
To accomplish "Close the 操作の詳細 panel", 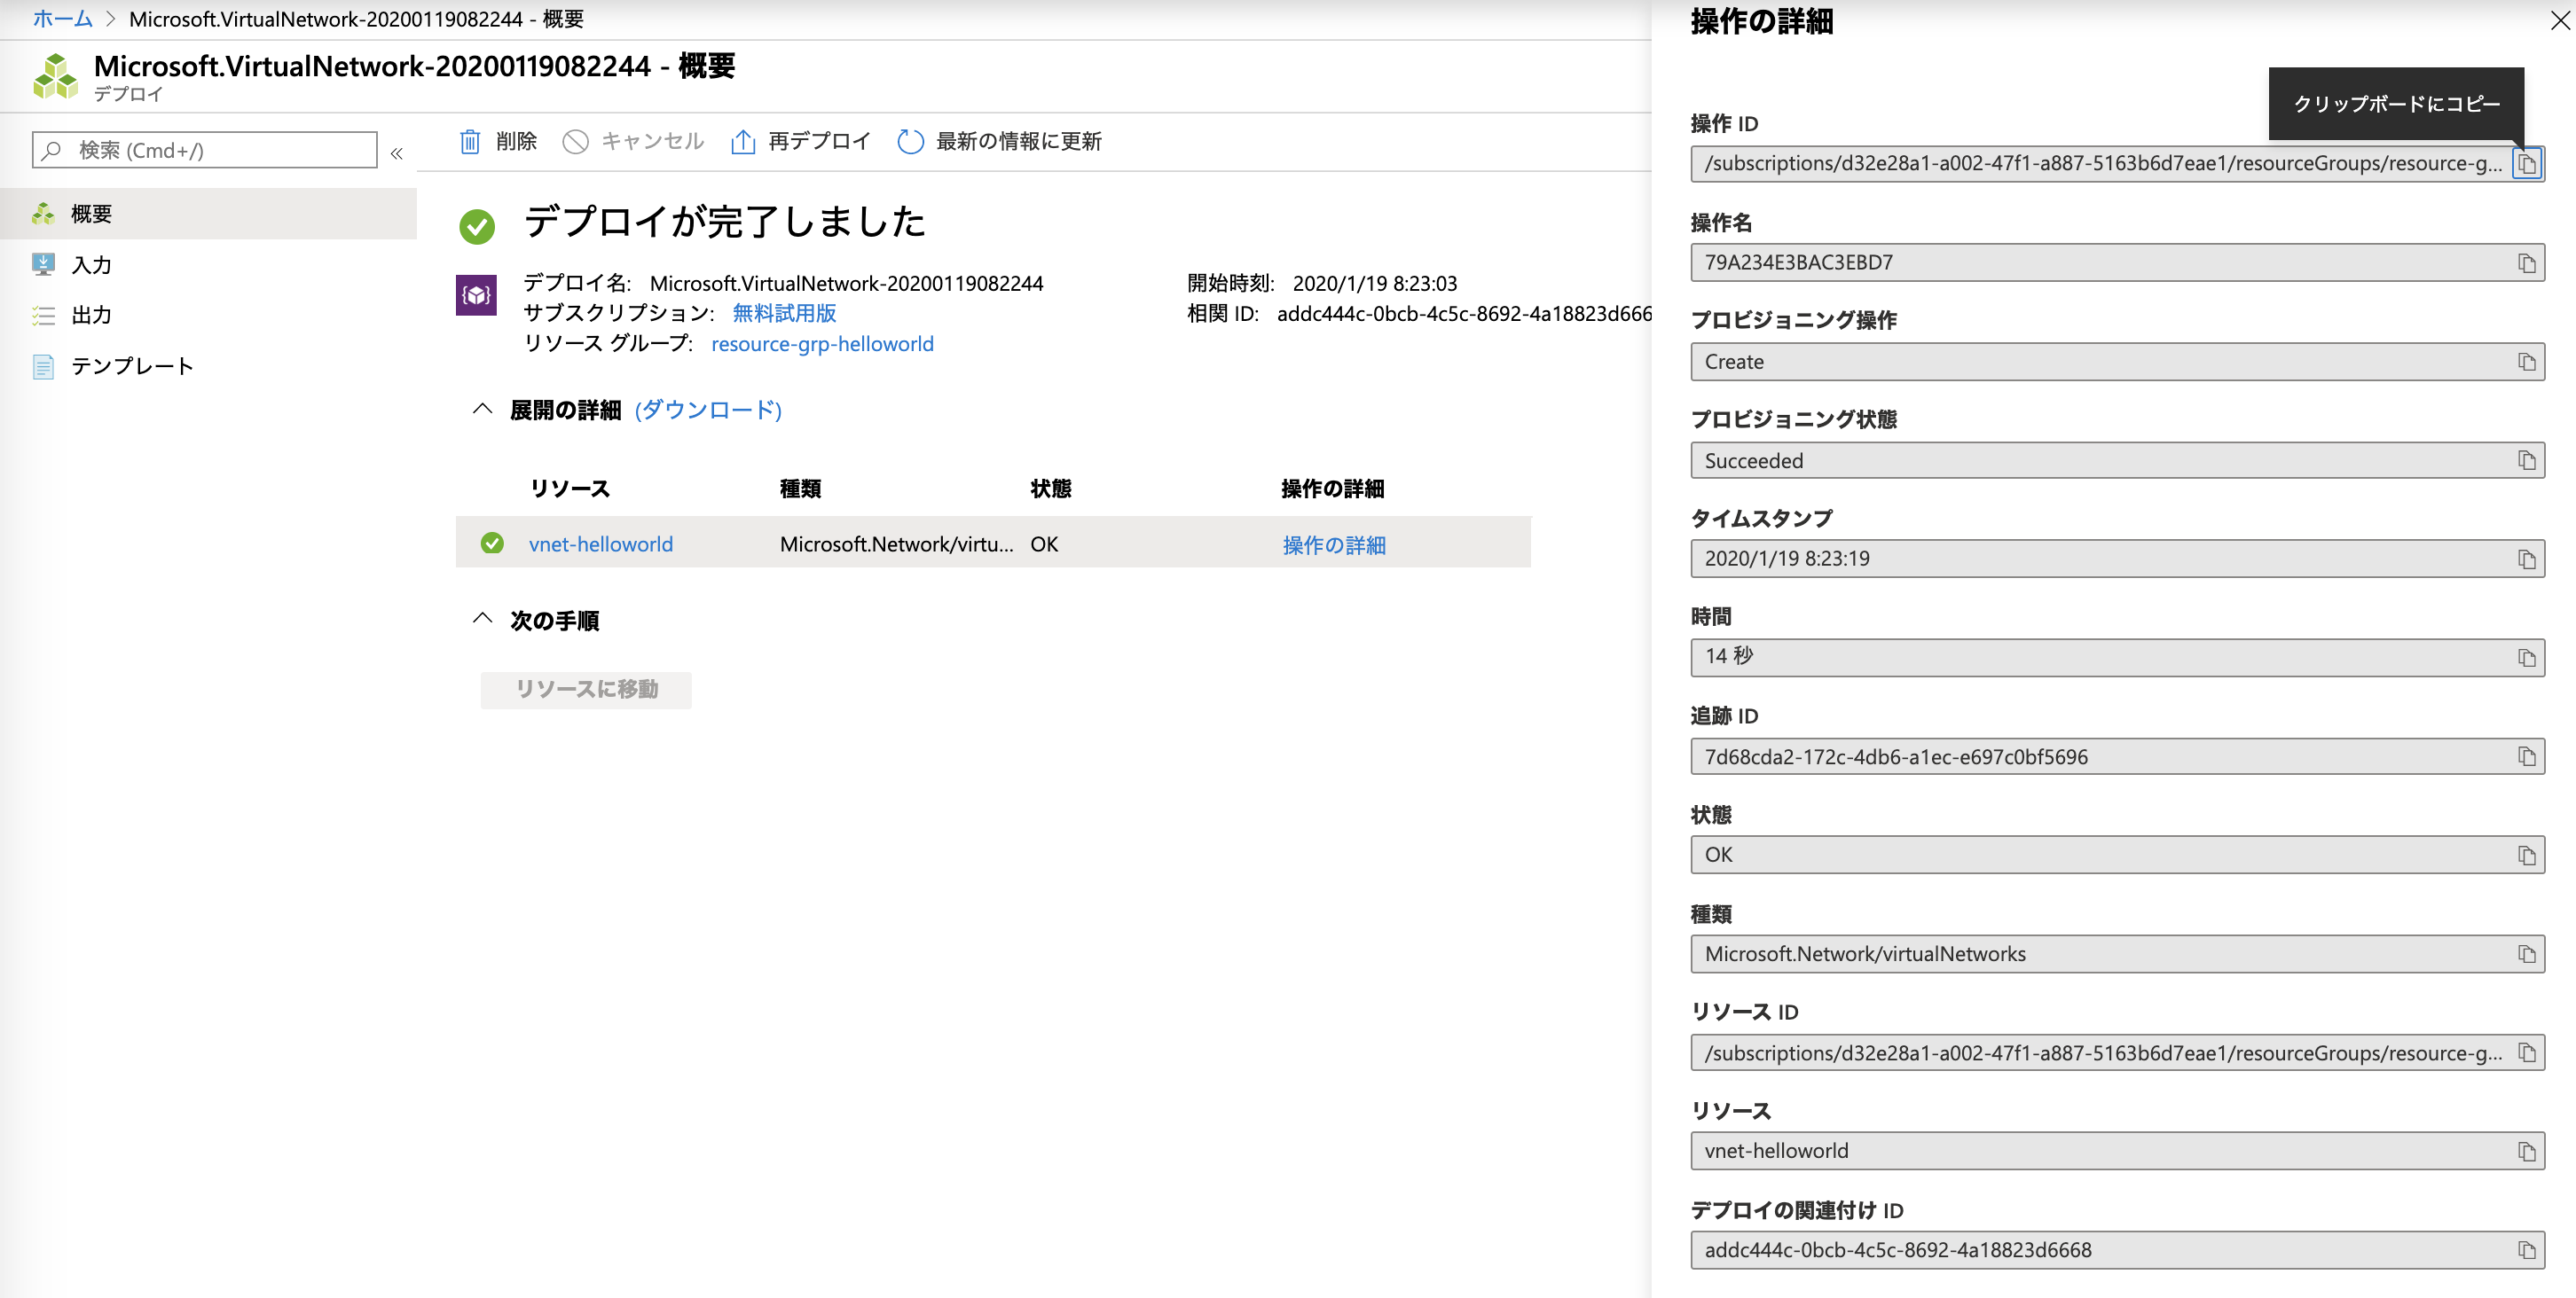I will pyautogui.click(x=2560, y=20).
